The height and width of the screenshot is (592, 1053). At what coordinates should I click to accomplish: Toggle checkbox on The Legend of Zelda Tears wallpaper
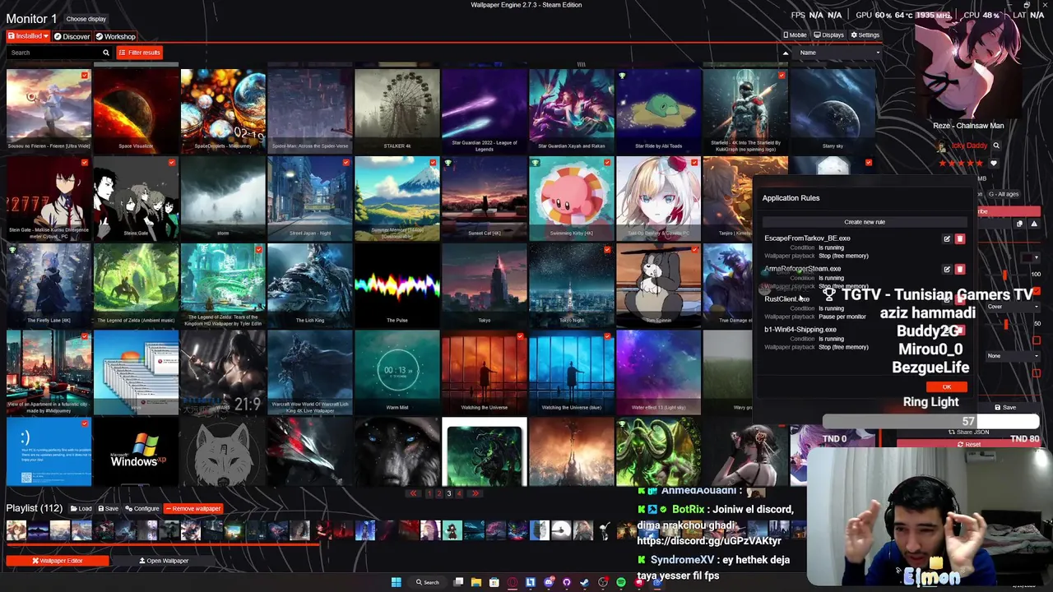tap(258, 250)
